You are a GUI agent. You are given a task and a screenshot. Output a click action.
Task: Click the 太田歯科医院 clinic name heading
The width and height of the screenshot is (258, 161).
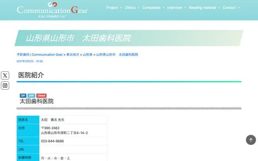[37, 101]
